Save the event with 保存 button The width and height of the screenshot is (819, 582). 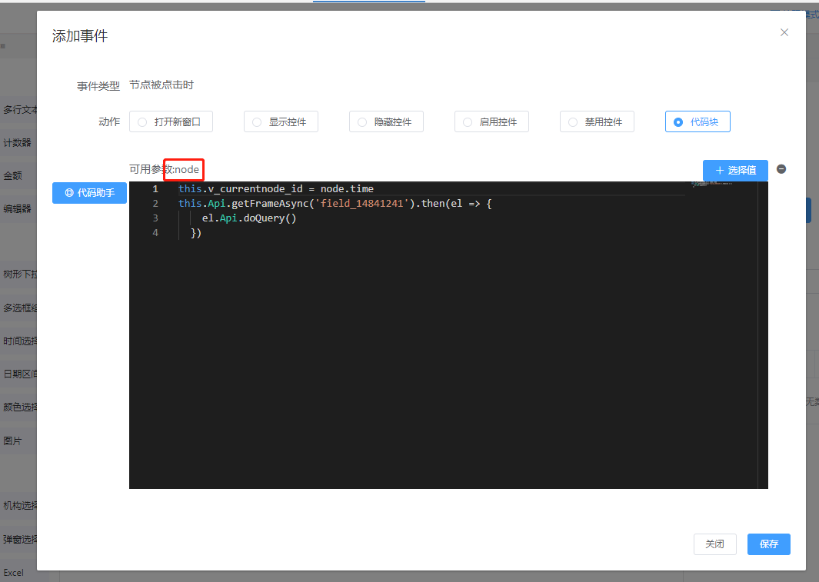[768, 544]
